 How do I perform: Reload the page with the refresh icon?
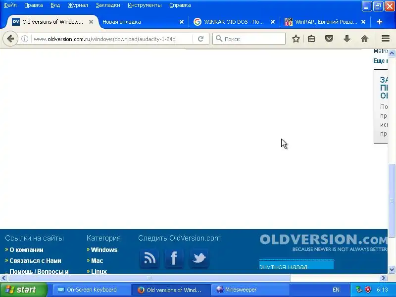200,39
